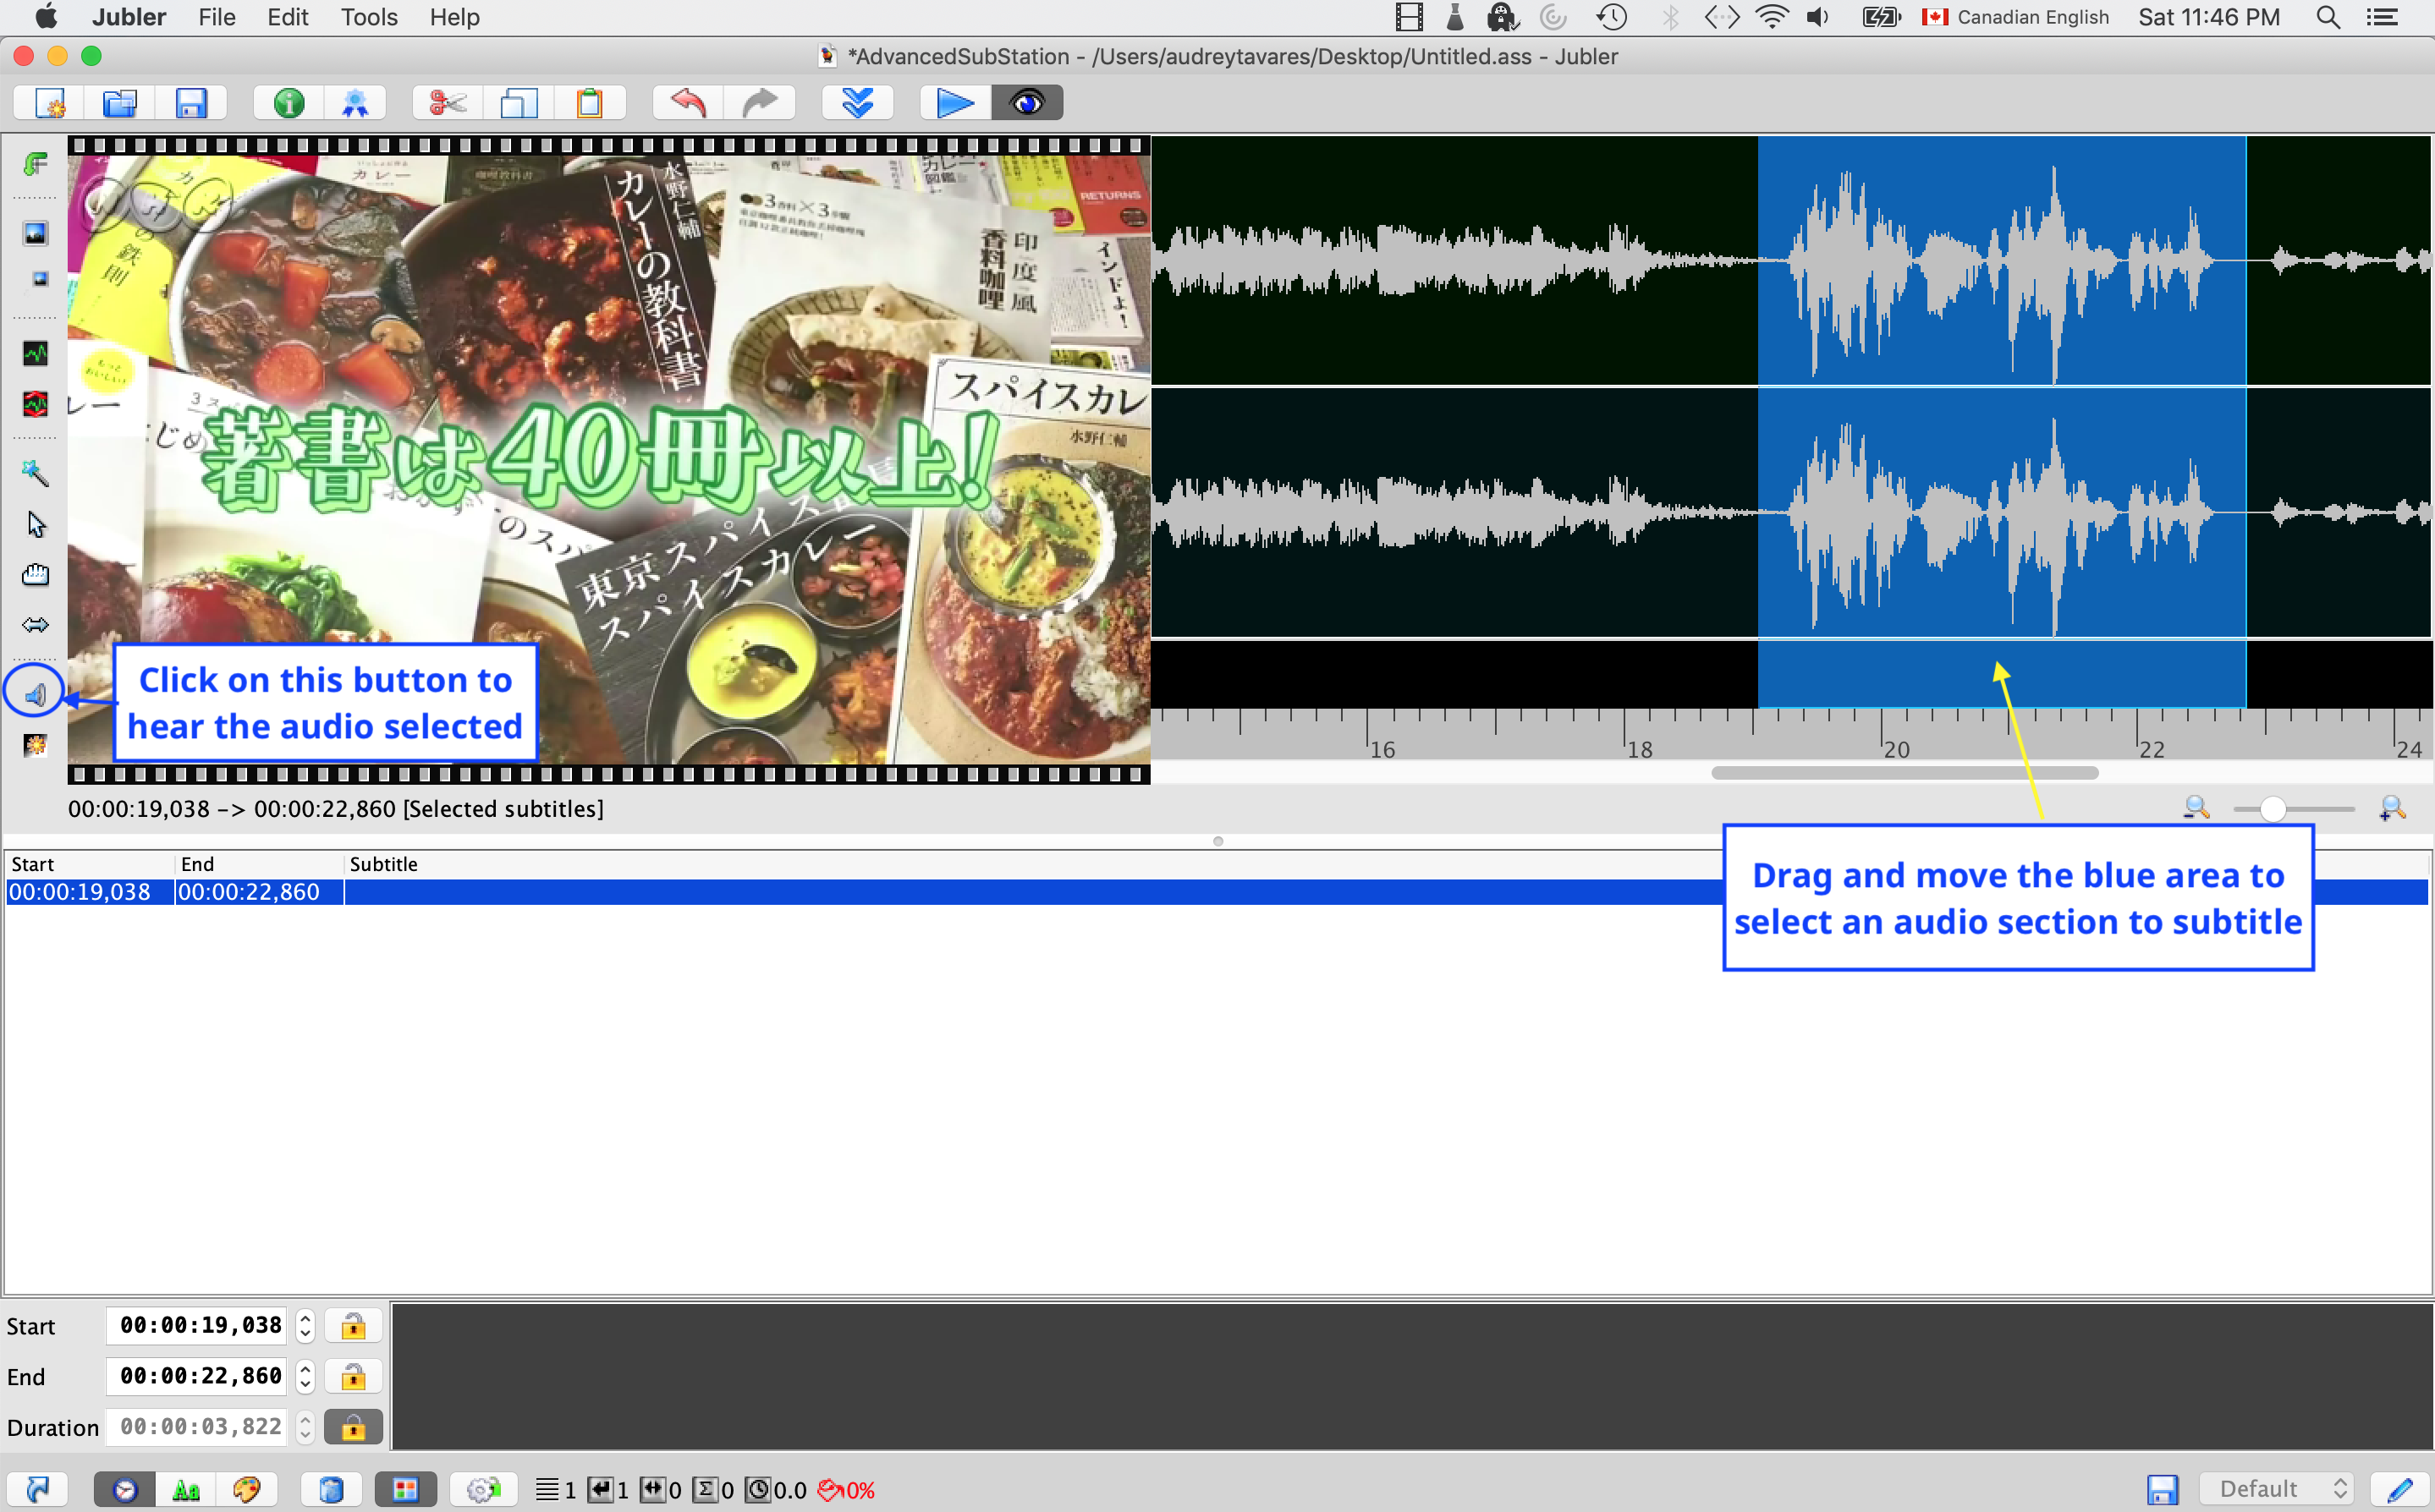Toggle the red-framed waveform display
The width and height of the screenshot is (2435, 1512).
coord(35,404)
